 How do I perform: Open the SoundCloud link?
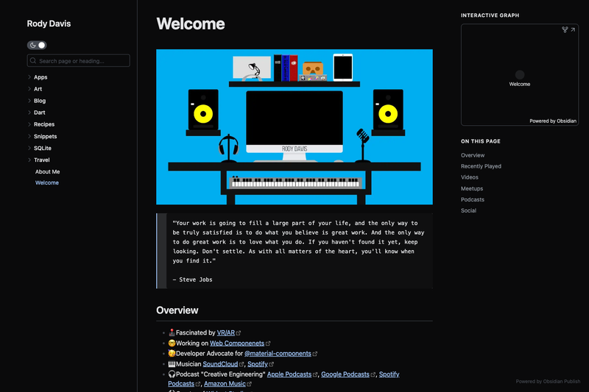[x=220, y=364]
